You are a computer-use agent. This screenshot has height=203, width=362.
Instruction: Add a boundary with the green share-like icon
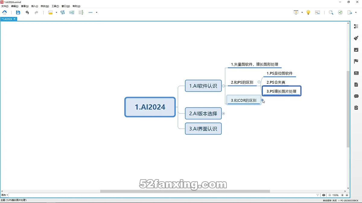(x=72, y=12)
